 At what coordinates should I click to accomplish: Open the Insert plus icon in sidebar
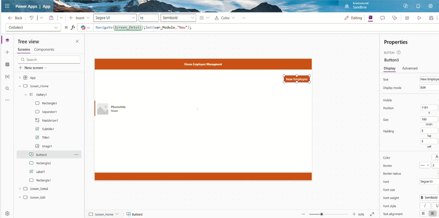[7, 52]
